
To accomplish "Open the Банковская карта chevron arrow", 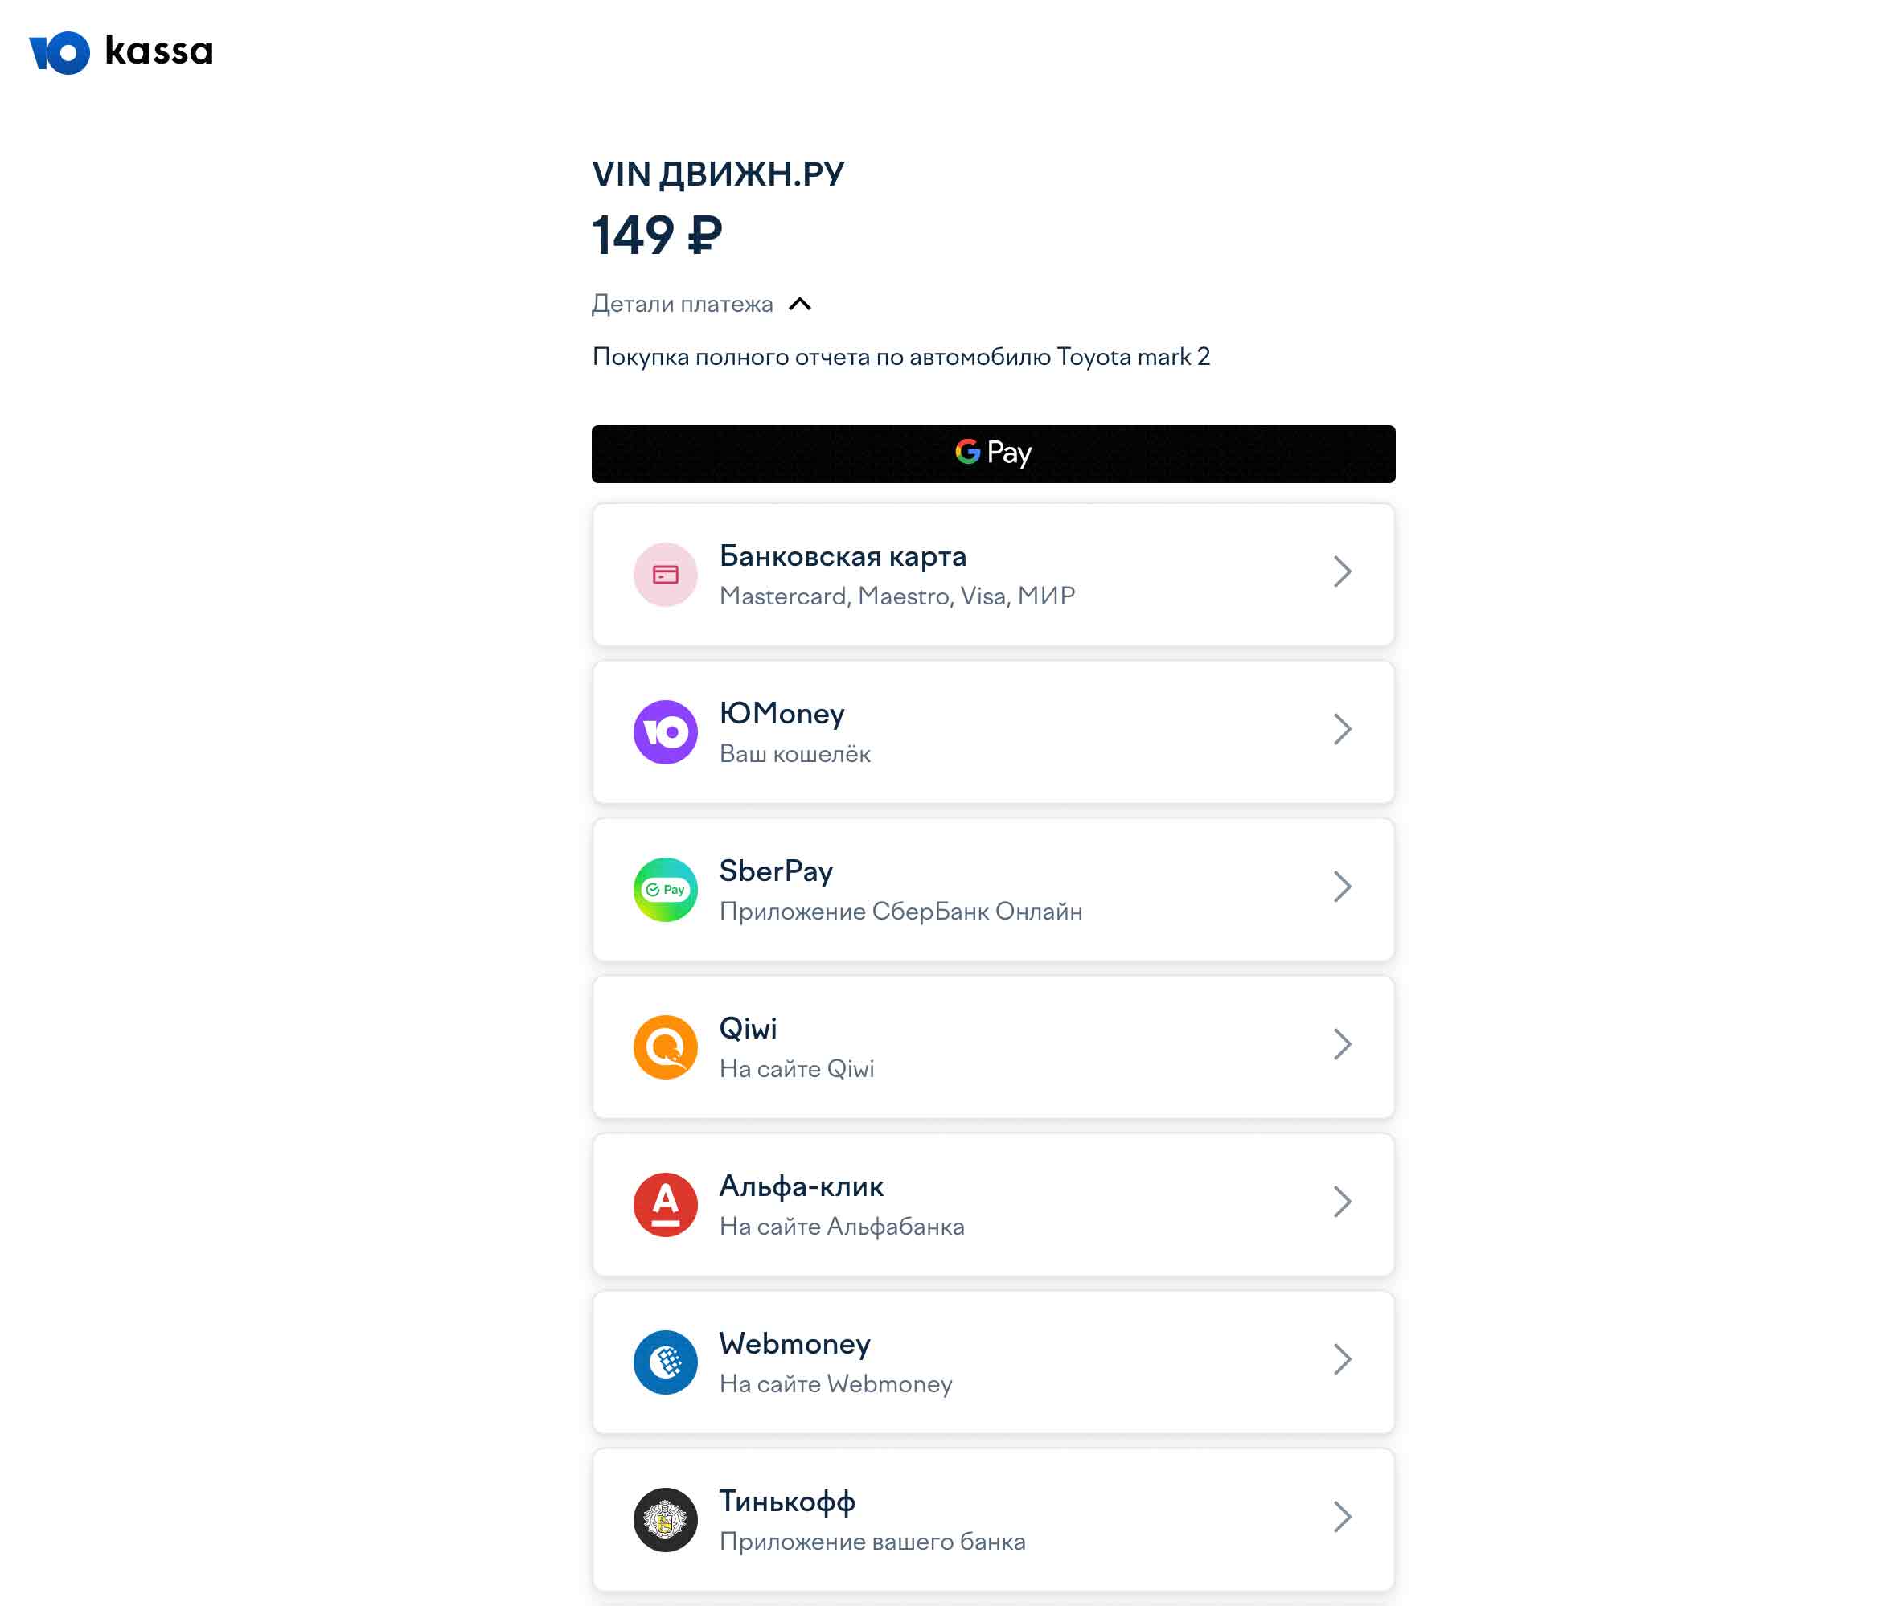I will 1342,572.
